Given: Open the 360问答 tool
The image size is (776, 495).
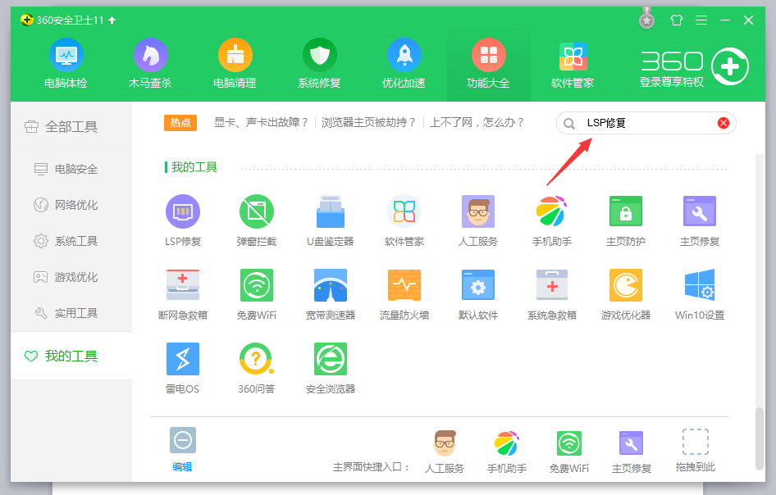Looking at the screenshot, I should 257,368.
